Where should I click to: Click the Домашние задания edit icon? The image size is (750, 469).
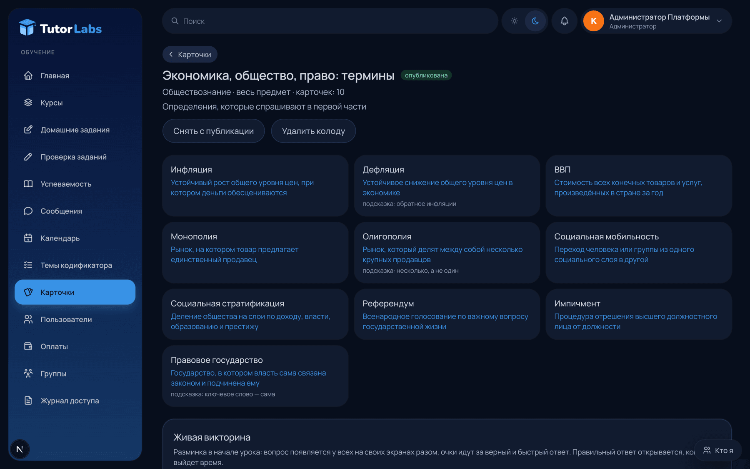[x=28, y=130]
